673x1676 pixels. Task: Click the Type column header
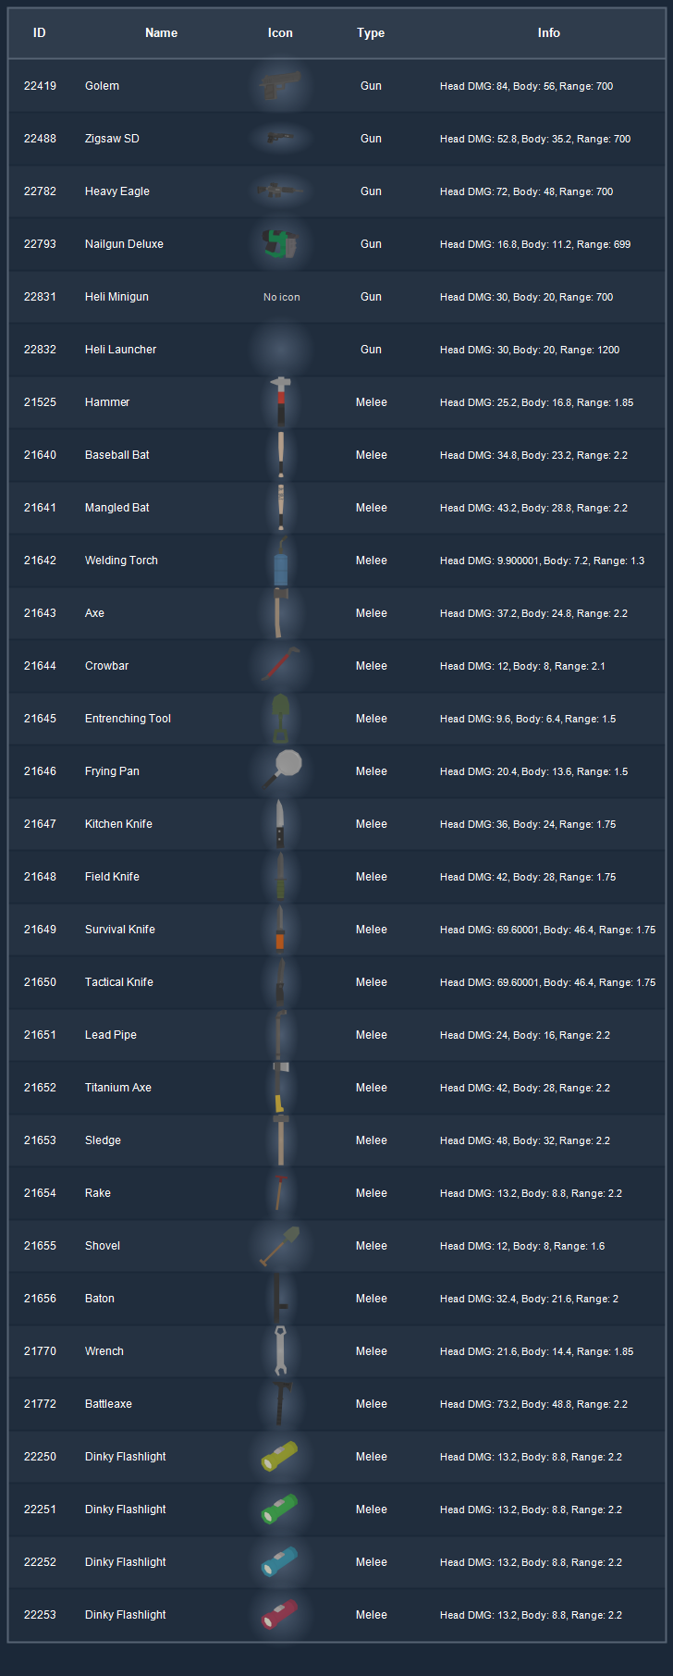371,32
